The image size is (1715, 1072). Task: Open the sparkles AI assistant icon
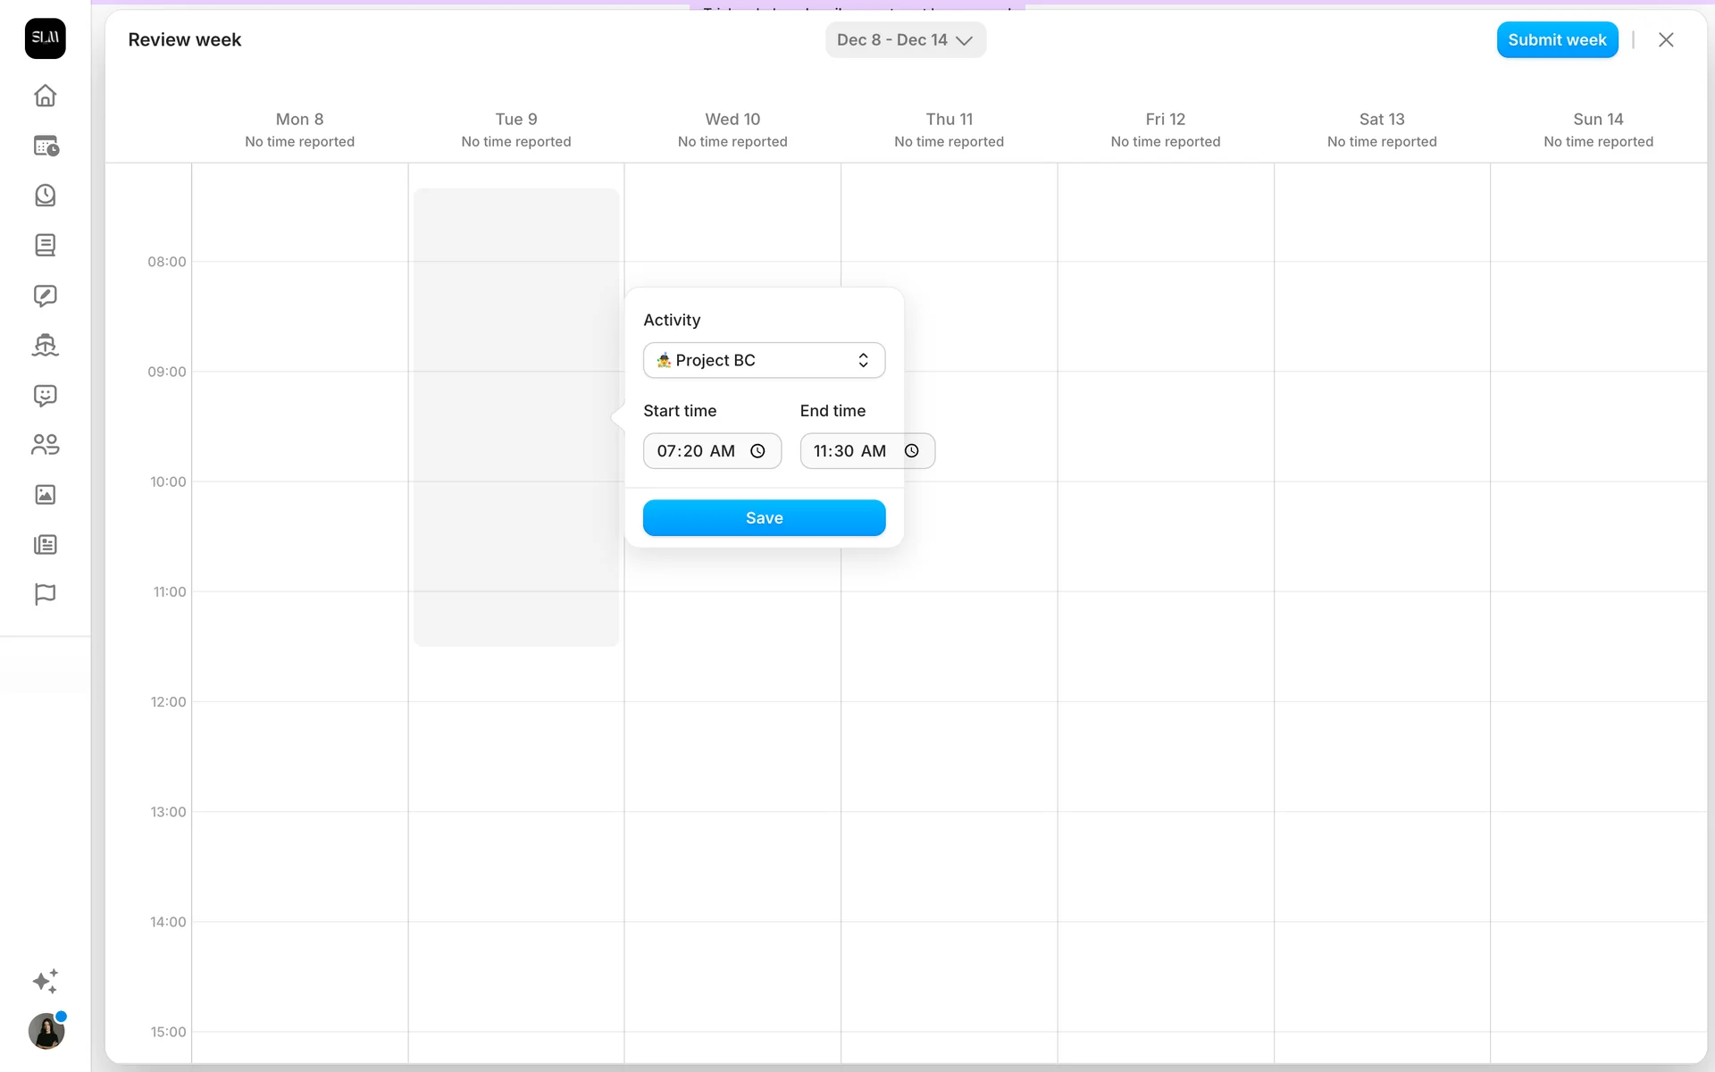point(45,981)
